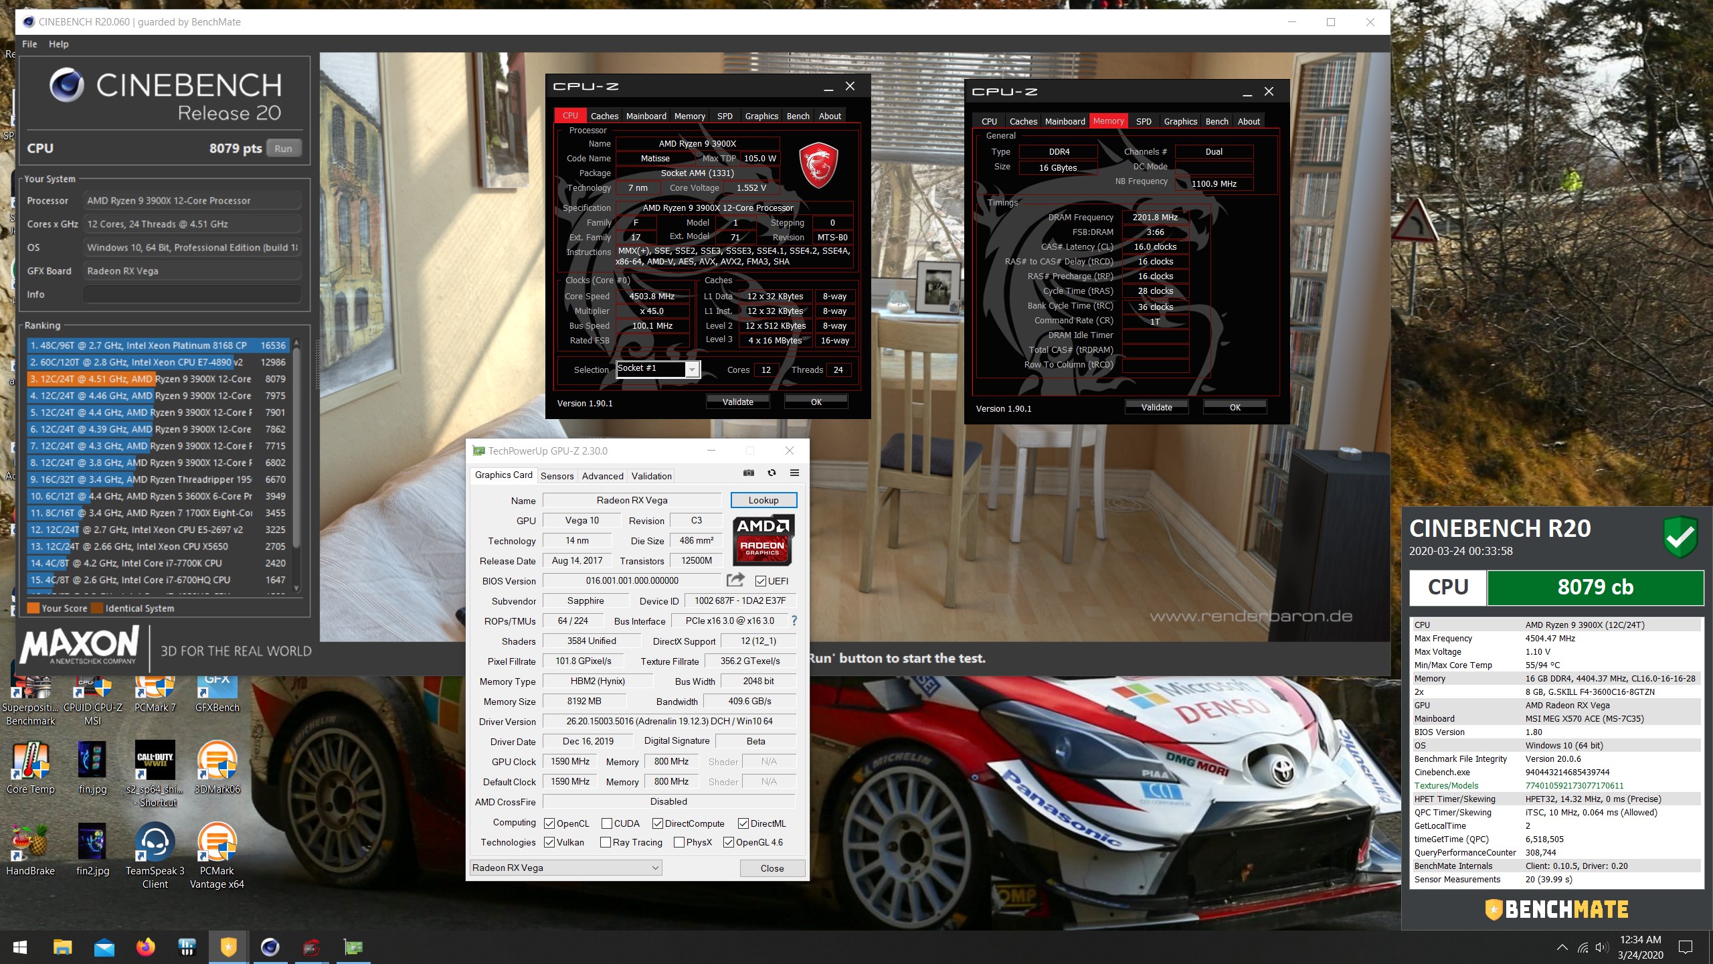Open Cinebench Help menu
1713x964 pixels.
[x=58, y=44]
